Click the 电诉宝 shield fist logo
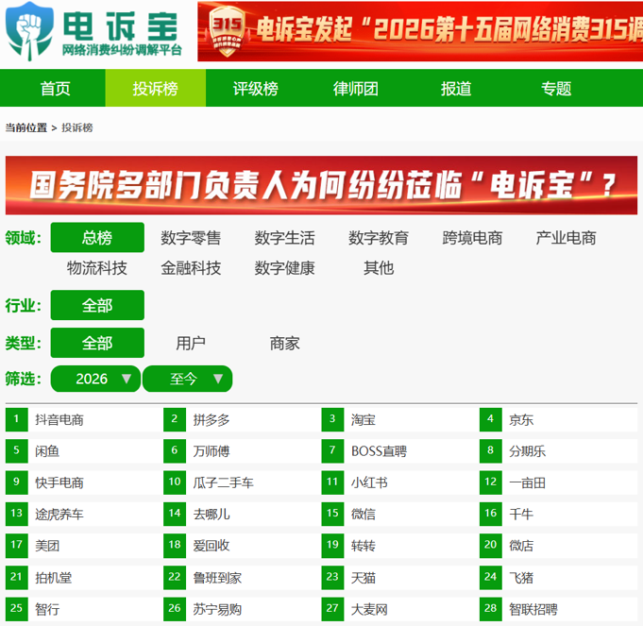The width and height of the screenshot is (643, 626). click(x=29, y=31)
